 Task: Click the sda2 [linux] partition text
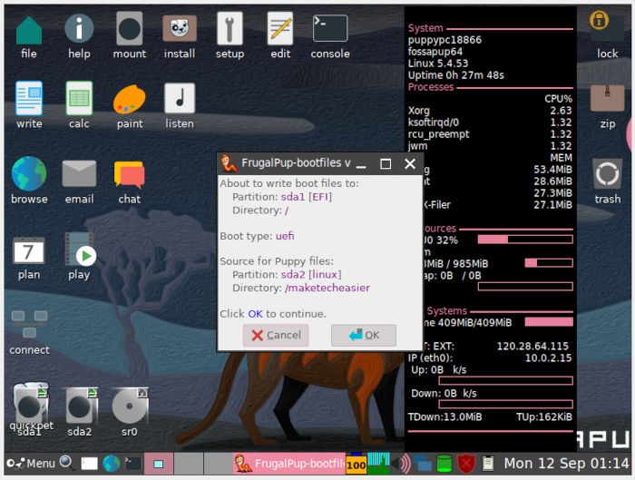[311, 275]
